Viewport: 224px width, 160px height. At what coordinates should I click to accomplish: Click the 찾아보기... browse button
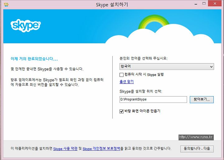[x=202, y=99]
